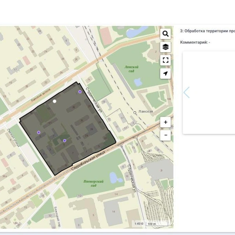Click the Ланское шоссе street label

(41, 95)
